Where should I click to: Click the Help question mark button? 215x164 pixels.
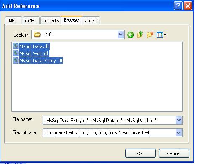[x=178, y=6]
